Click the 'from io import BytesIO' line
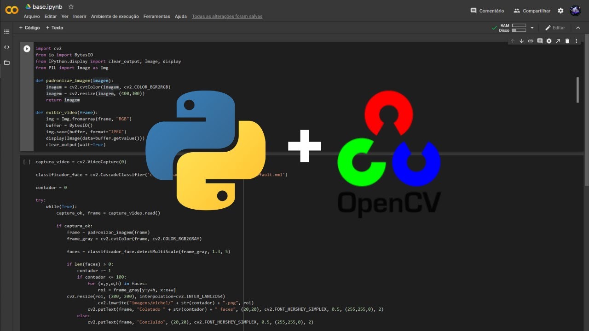The height and width of the screenshot is (331, 589). point(64,55)
